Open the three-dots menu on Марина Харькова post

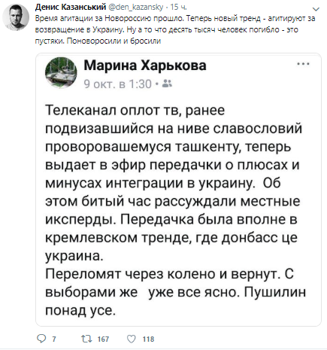coord(303,64)
